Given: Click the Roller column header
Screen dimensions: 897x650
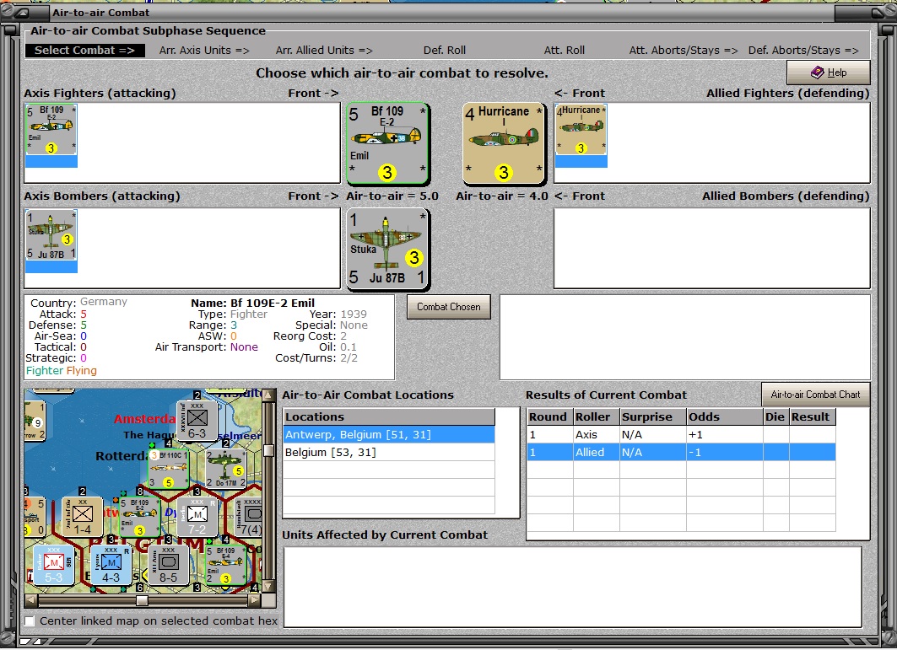Looking at the screenshot, I should (596, 416).
